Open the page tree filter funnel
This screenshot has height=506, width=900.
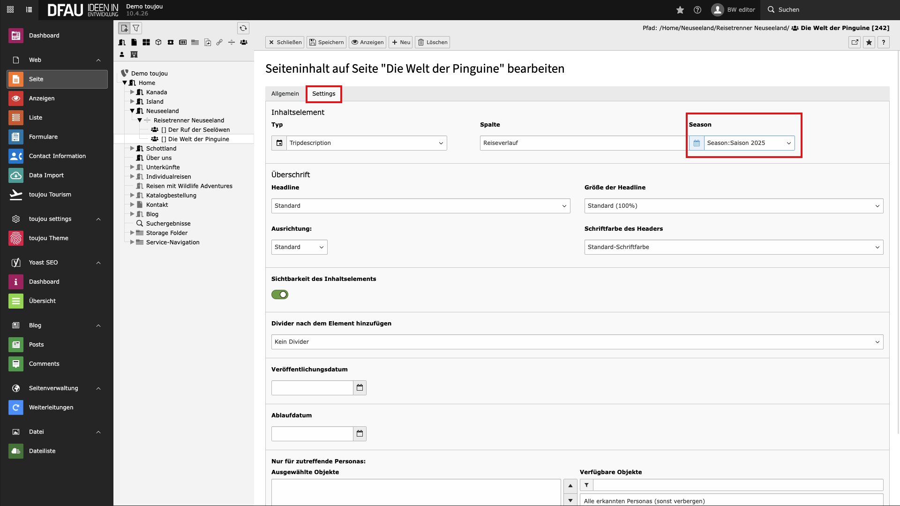[136, 28]
